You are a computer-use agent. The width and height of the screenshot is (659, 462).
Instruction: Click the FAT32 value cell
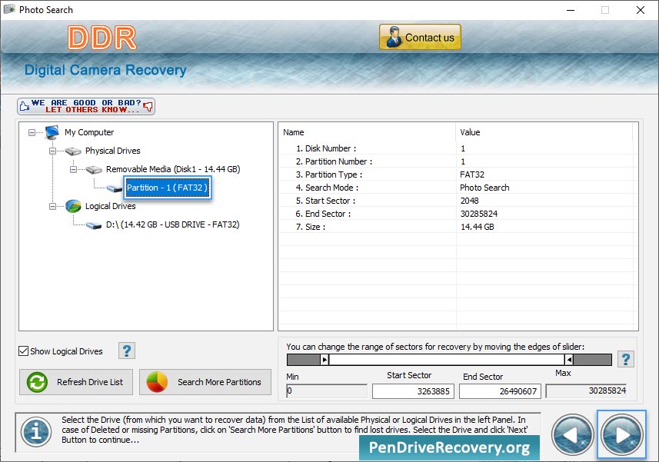(x=472, y=174)
